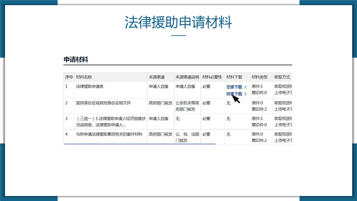Select the 来源渠道 column header
Image resolution: width=357 pixels, height=201 pixels.
[x=157, y=77]
